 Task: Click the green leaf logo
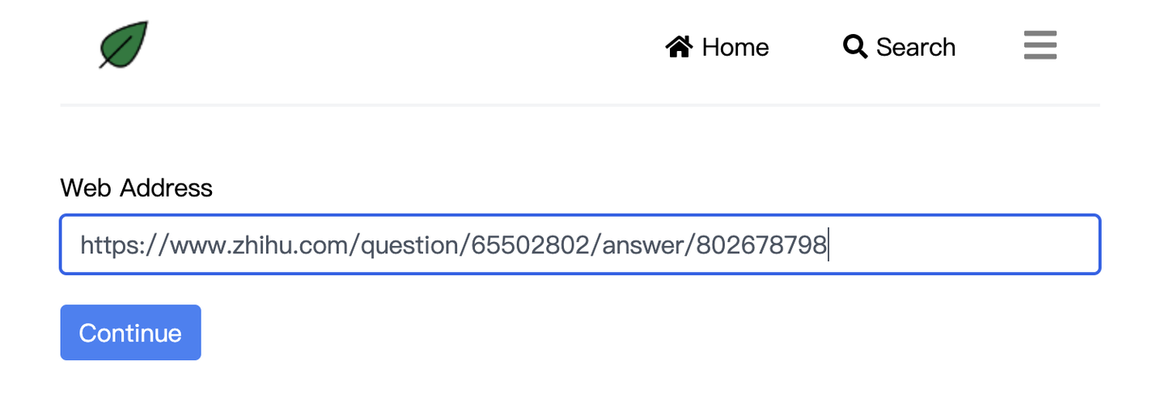coord(124,45)
